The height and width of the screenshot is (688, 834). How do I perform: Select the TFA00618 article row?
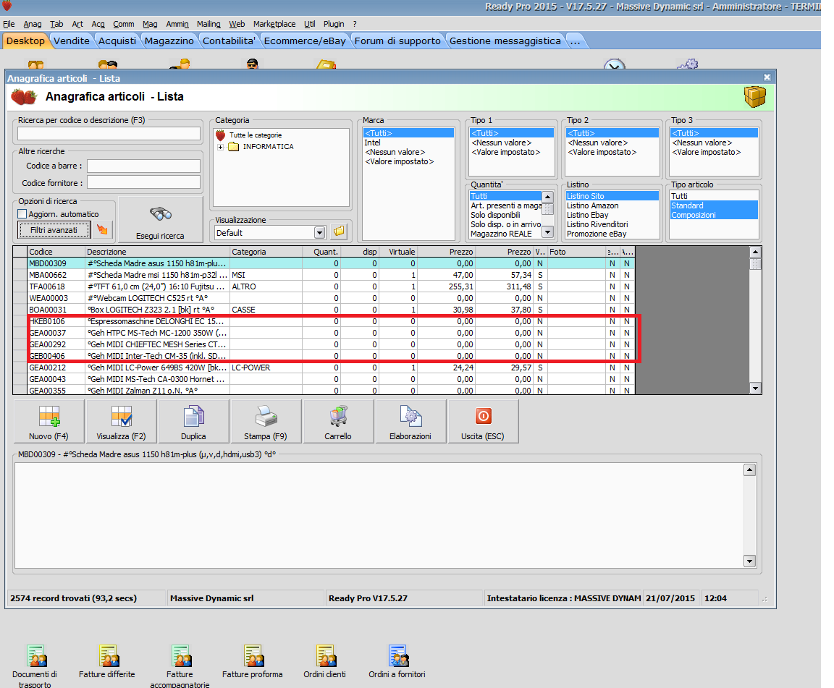pos(324,286)
